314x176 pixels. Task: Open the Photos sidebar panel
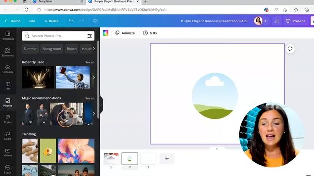pyautogui.click(x=8, y=102)
